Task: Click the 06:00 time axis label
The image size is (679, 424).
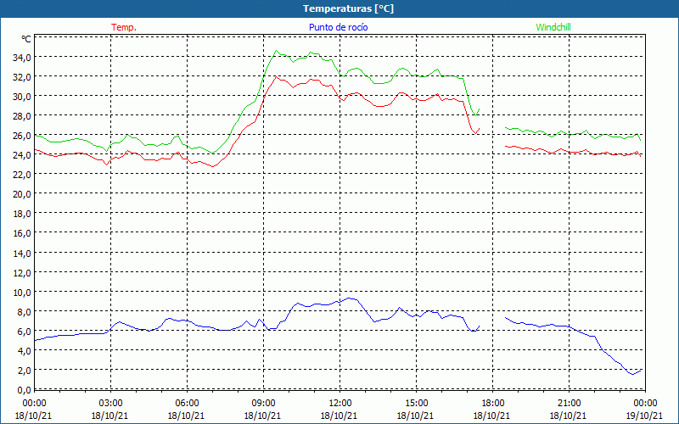Action: pos(187,404)
